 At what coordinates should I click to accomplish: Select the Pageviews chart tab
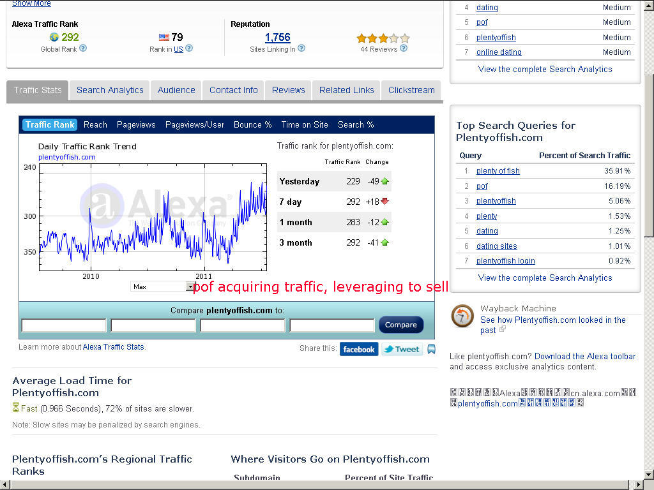[x=136, y=124]
